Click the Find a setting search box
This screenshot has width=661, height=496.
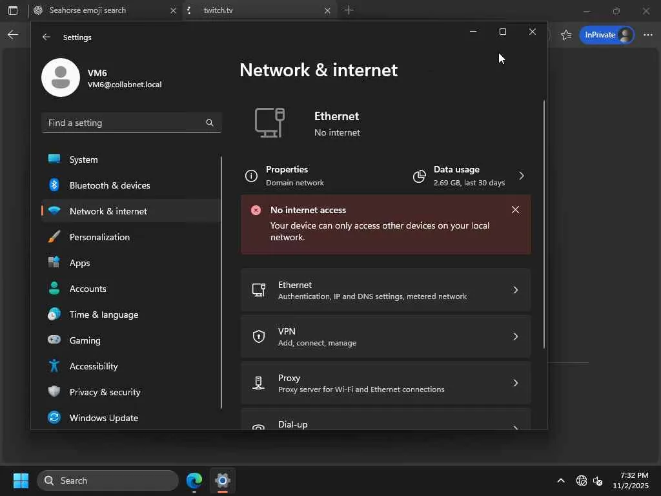click(x=125, y=123)
